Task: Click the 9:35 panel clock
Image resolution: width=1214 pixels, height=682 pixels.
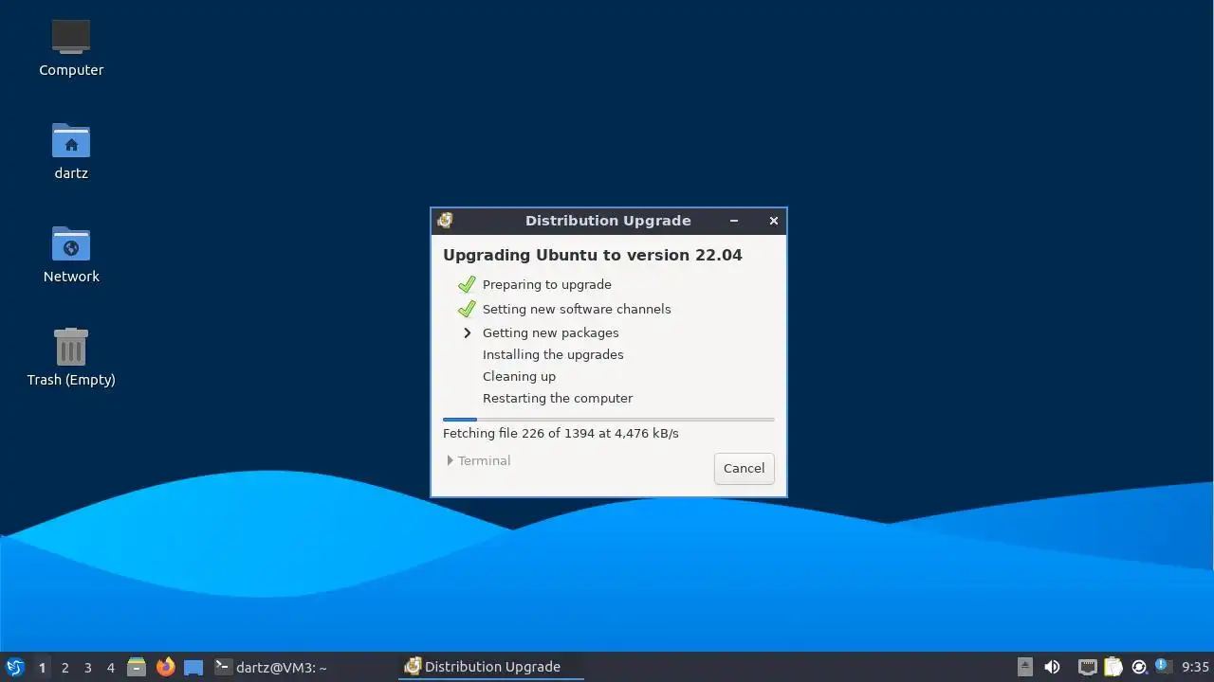Action: 1195,667
